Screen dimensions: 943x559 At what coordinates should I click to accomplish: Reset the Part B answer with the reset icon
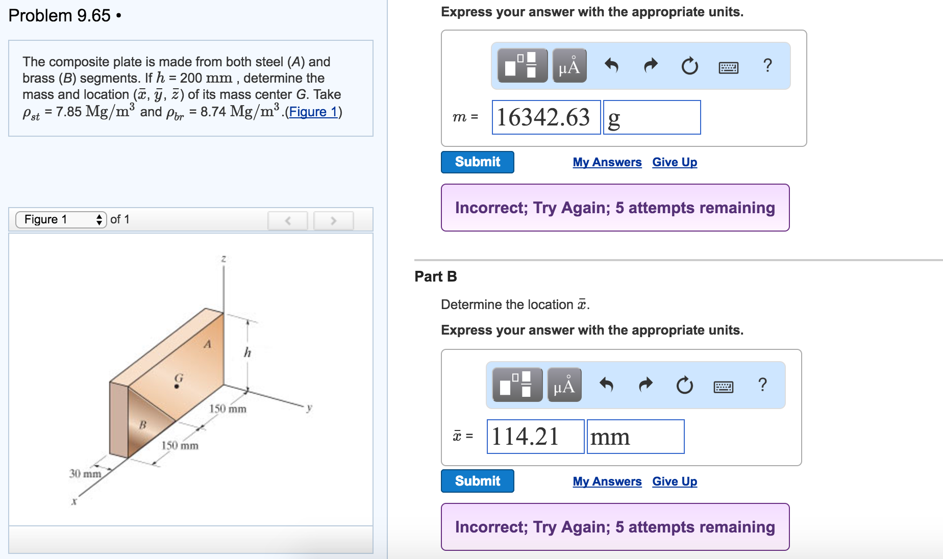[x=684, y=386]
